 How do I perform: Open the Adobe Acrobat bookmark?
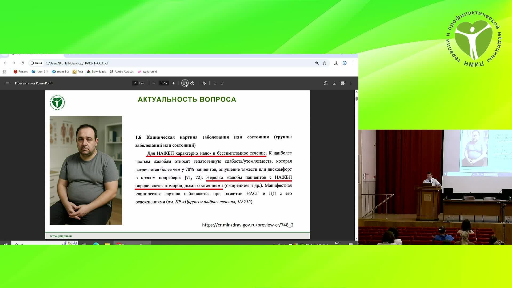(122, 72)
